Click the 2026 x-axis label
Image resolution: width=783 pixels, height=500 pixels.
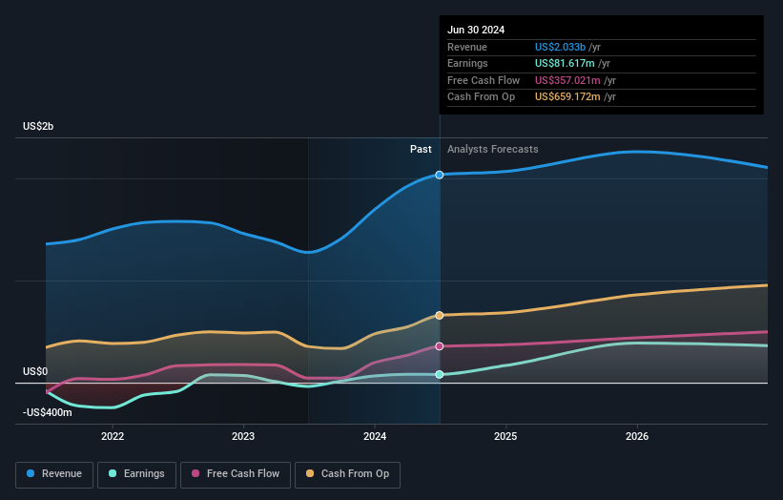(637, 436)
